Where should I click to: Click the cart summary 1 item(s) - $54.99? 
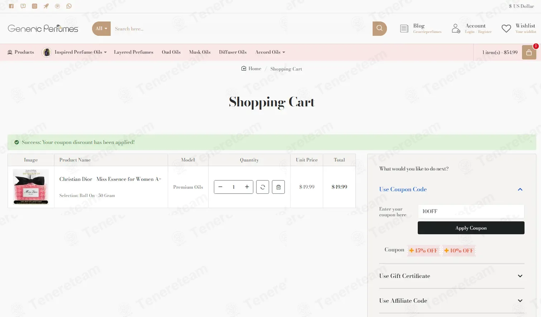coord(500,52)
